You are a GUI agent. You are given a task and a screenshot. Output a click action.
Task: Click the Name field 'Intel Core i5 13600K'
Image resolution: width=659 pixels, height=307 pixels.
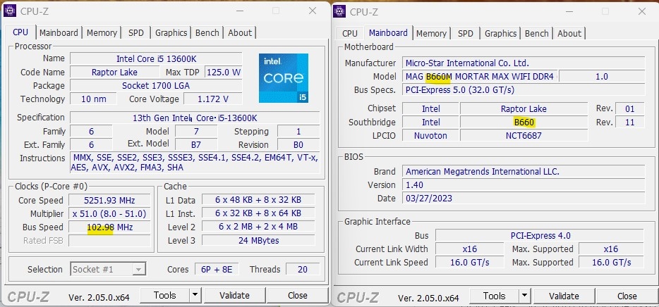[156, 58]
